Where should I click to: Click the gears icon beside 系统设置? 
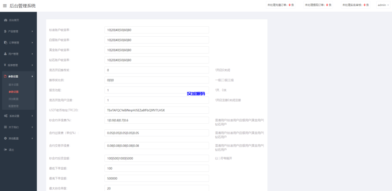click(6, 116)
